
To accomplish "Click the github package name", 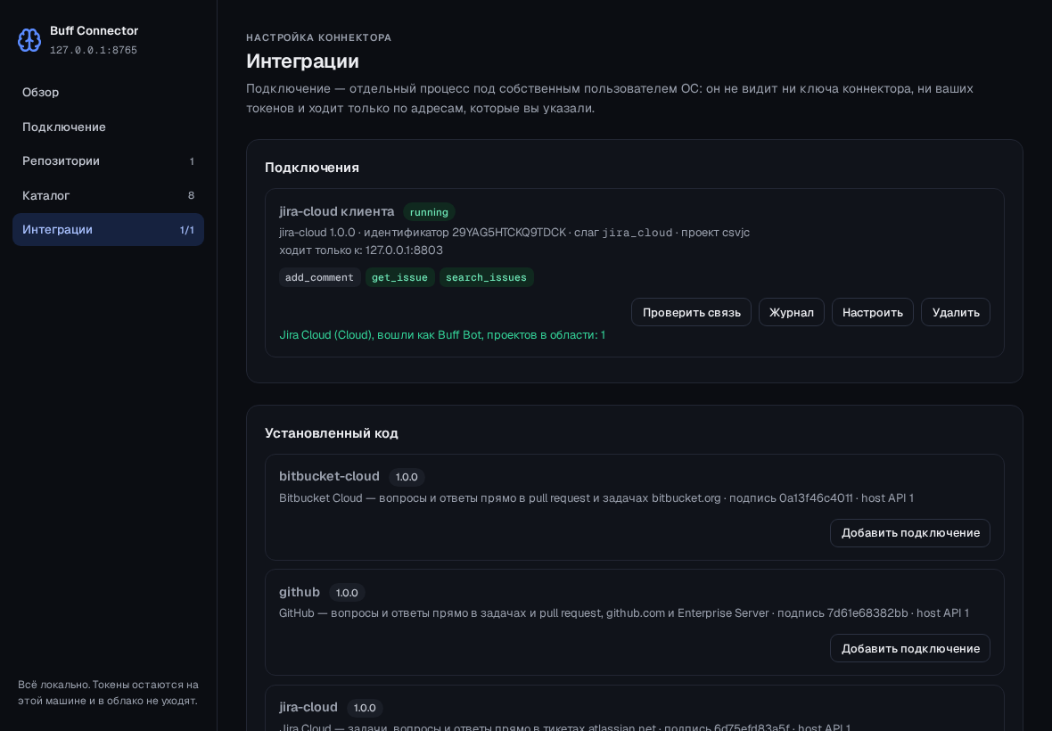I will point(300,592).
